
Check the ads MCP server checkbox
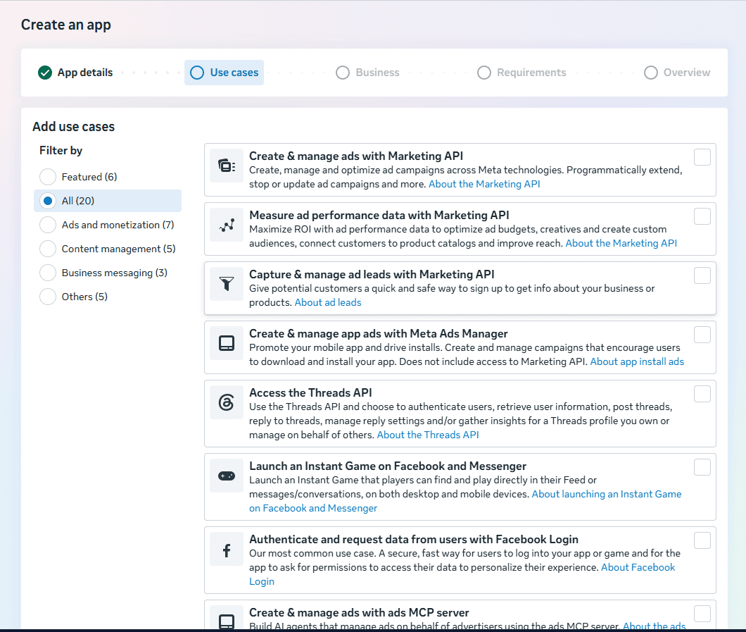tap(702, 614)
